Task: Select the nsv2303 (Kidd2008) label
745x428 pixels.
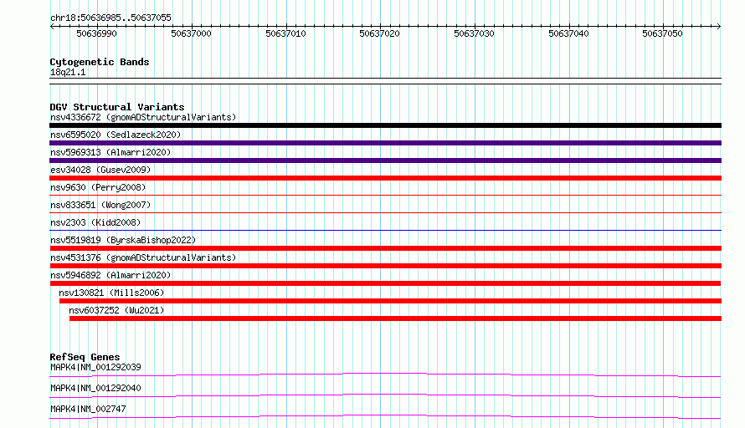Action: [x=95, y=222]
